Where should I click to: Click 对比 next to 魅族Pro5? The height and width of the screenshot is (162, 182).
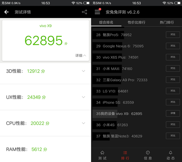173,35
